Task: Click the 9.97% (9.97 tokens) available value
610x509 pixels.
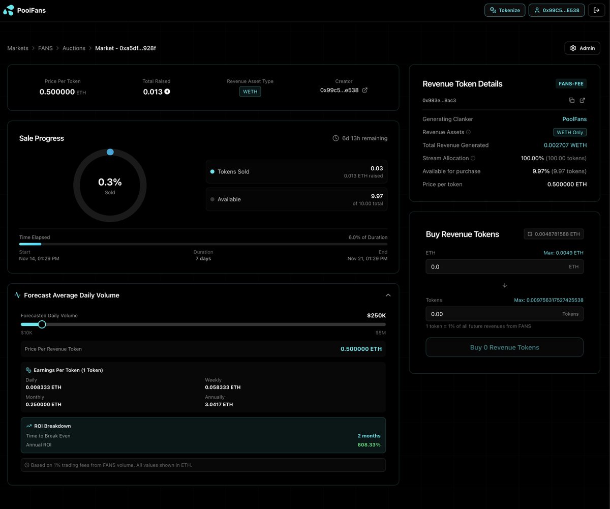Action: 560,171
